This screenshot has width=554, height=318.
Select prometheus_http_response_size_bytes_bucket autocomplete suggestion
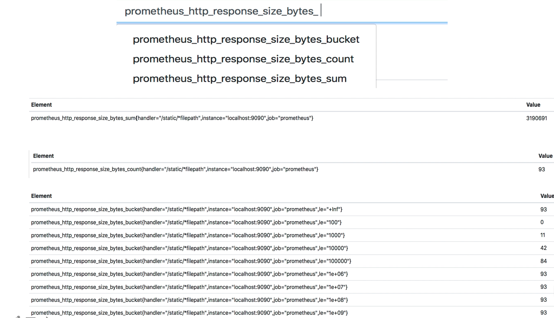point(246,39)
